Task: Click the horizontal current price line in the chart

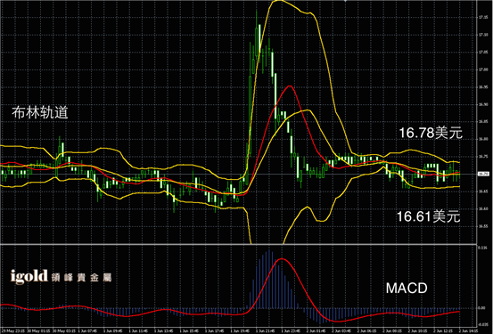Action: 239,174
